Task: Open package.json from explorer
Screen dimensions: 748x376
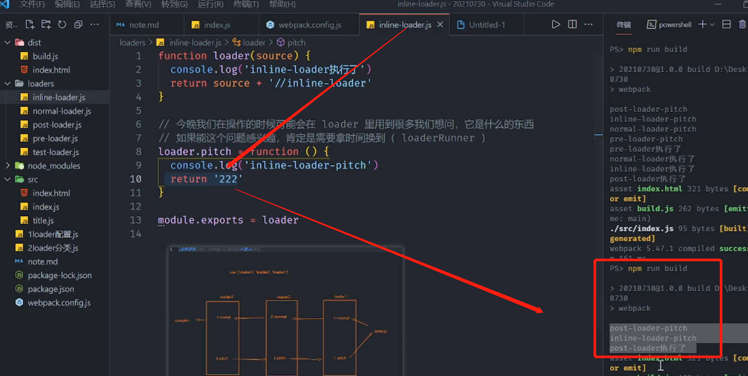Action: (51, 289)
